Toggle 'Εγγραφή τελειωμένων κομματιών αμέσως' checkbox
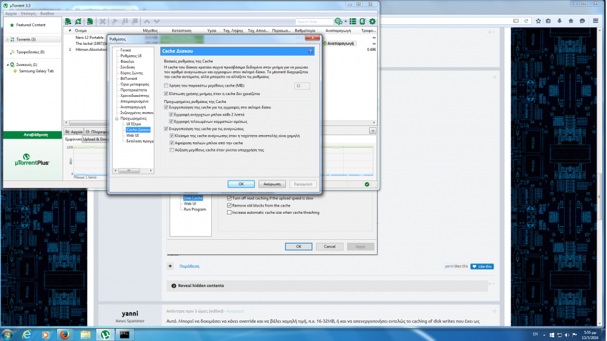607x341 pixels. [x=172, y=122]
